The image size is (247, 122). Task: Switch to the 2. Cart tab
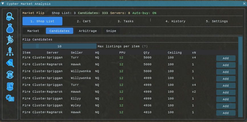pos(82,21)
